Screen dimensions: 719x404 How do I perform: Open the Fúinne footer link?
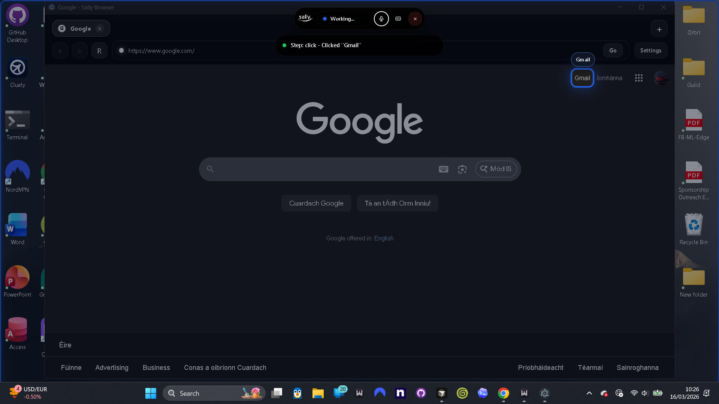coord(71,368)
